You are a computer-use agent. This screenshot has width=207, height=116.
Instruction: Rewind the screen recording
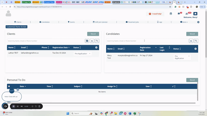[21, 106]
